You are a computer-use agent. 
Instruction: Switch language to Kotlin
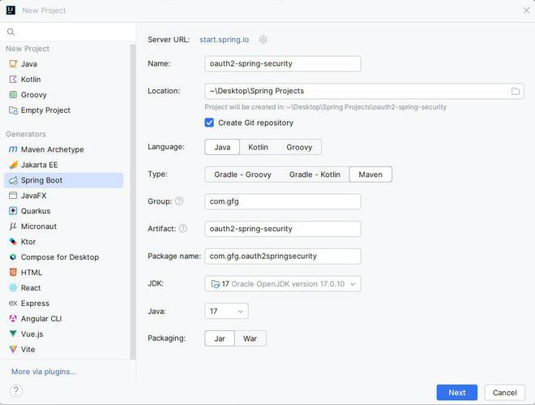(258, 147)
